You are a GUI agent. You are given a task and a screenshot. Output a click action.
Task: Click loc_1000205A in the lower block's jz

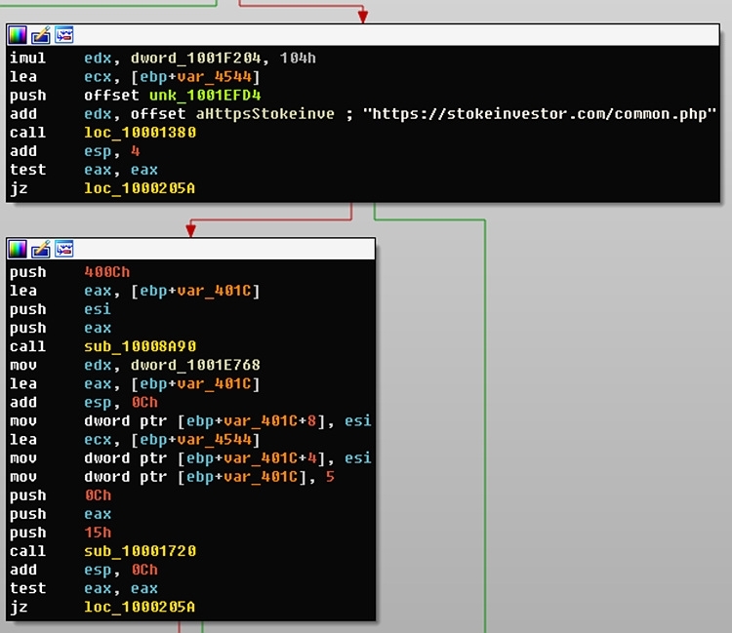click(x=140, y=608)
